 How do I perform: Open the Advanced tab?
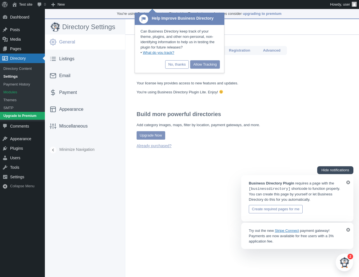(x=272, y=50)
